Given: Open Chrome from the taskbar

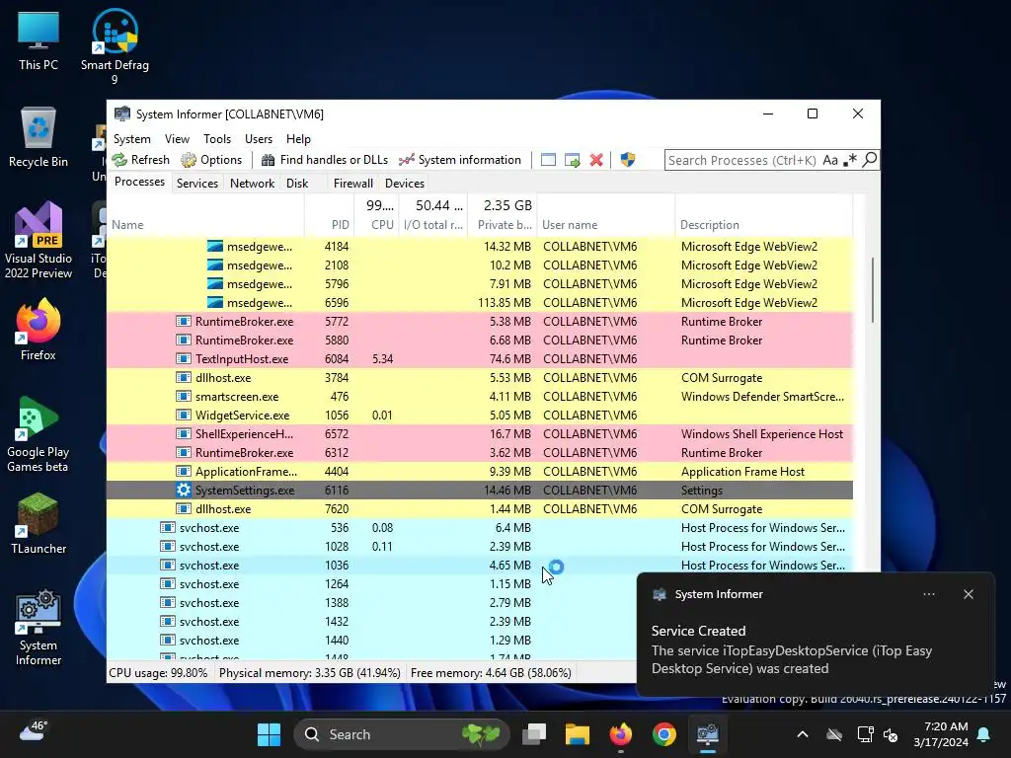Looking at the screenshot, I should tap(664, 734).
